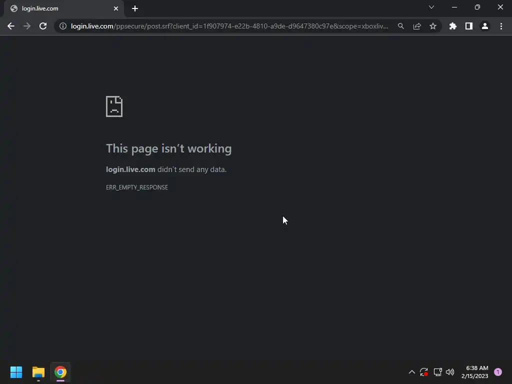
Task: Open Chrome three-dot menu
Action: click(501, 26)
